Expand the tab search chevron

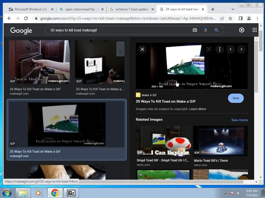click(233, 9)
